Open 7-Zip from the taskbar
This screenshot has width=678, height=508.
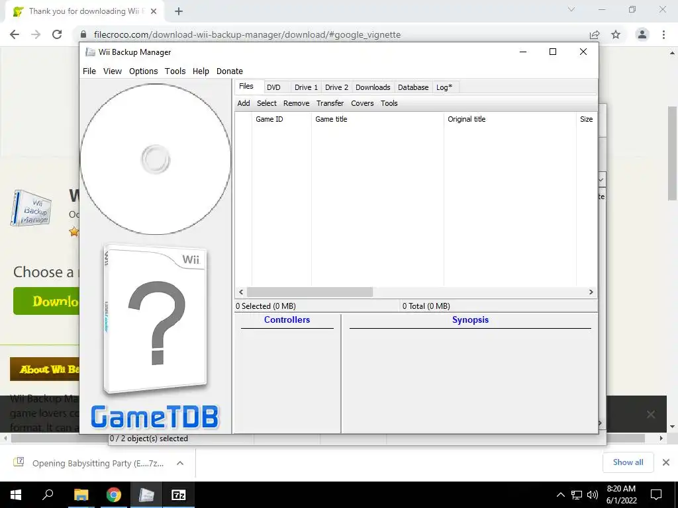[x=179, y=495]
